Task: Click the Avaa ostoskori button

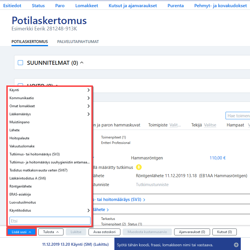Action: [104, 232]
